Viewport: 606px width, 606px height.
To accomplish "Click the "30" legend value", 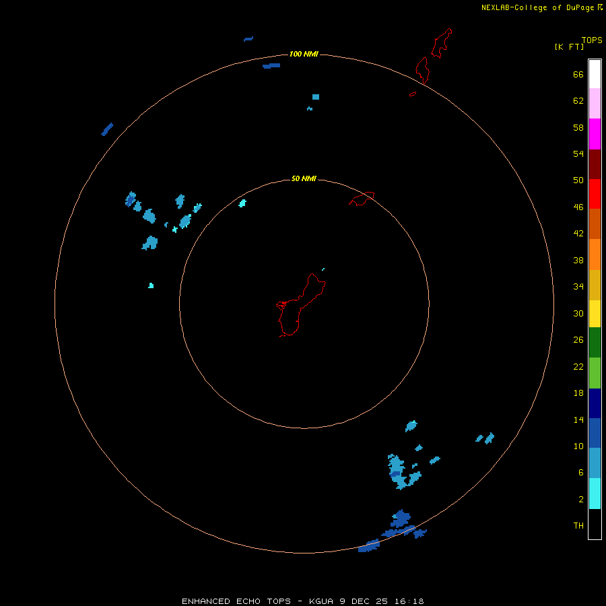I will (x=578, y=313).
